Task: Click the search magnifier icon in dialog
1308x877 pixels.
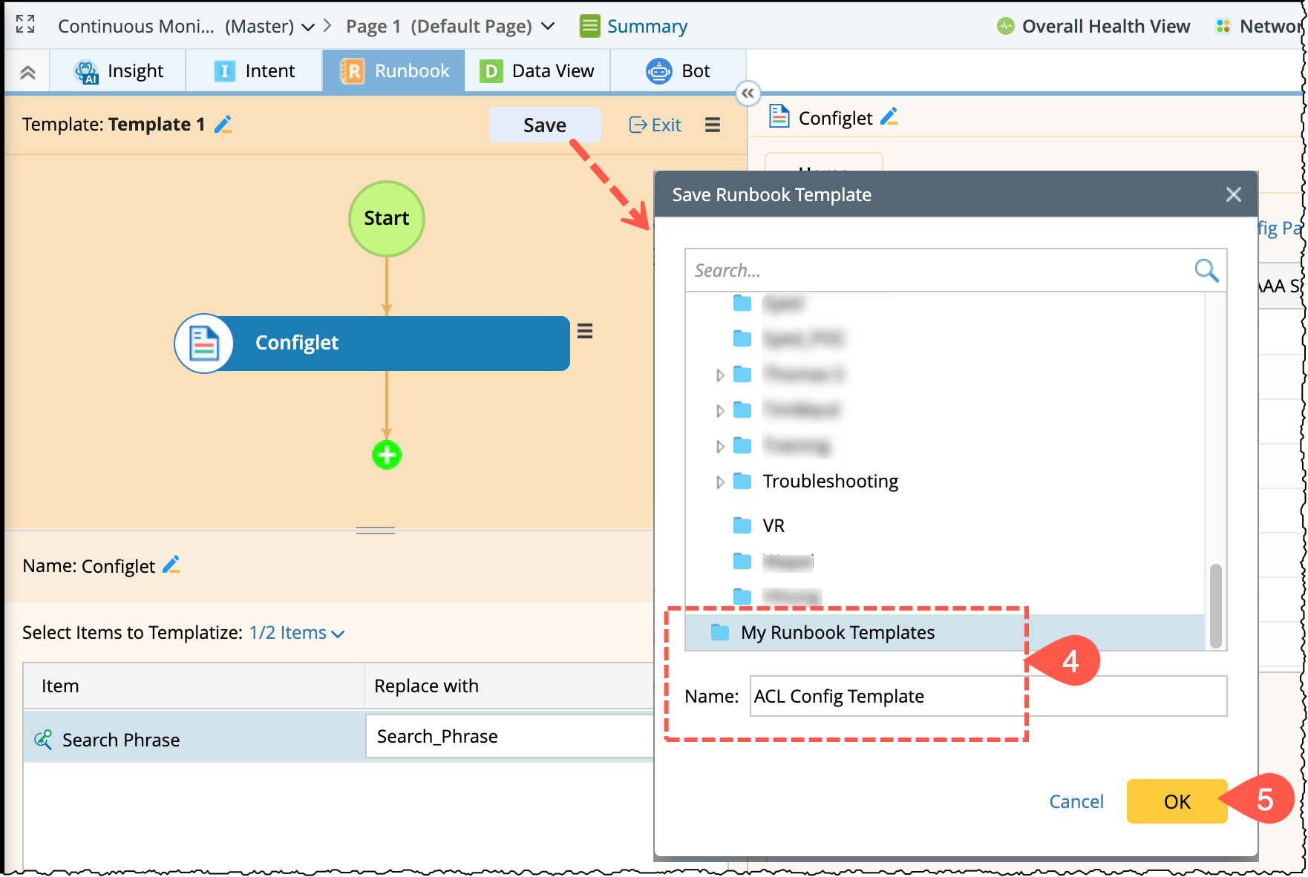Action: click(1206, 270)
